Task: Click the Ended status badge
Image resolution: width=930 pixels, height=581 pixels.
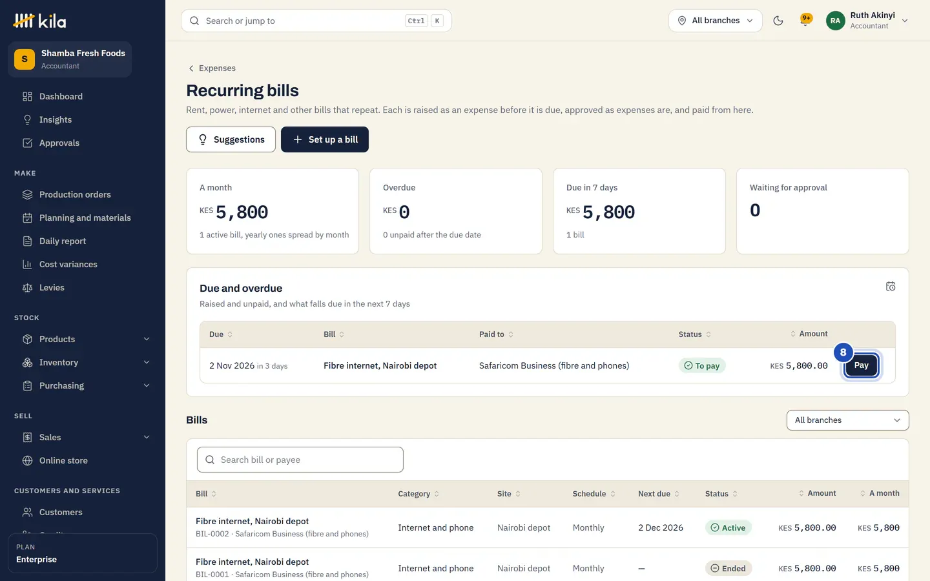Action: tap(728, 569)
